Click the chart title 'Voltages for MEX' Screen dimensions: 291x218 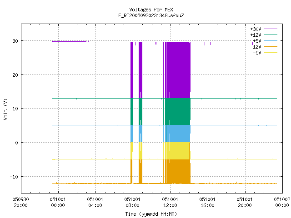click(x=151, y=10)
